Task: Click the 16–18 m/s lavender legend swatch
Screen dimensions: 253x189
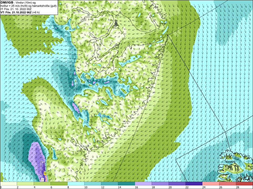Action: [143, 184]
